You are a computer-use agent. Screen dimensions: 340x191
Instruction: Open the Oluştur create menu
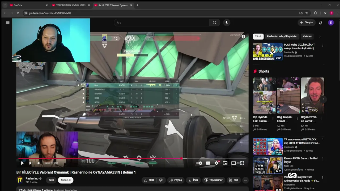[x=306, y=23]
